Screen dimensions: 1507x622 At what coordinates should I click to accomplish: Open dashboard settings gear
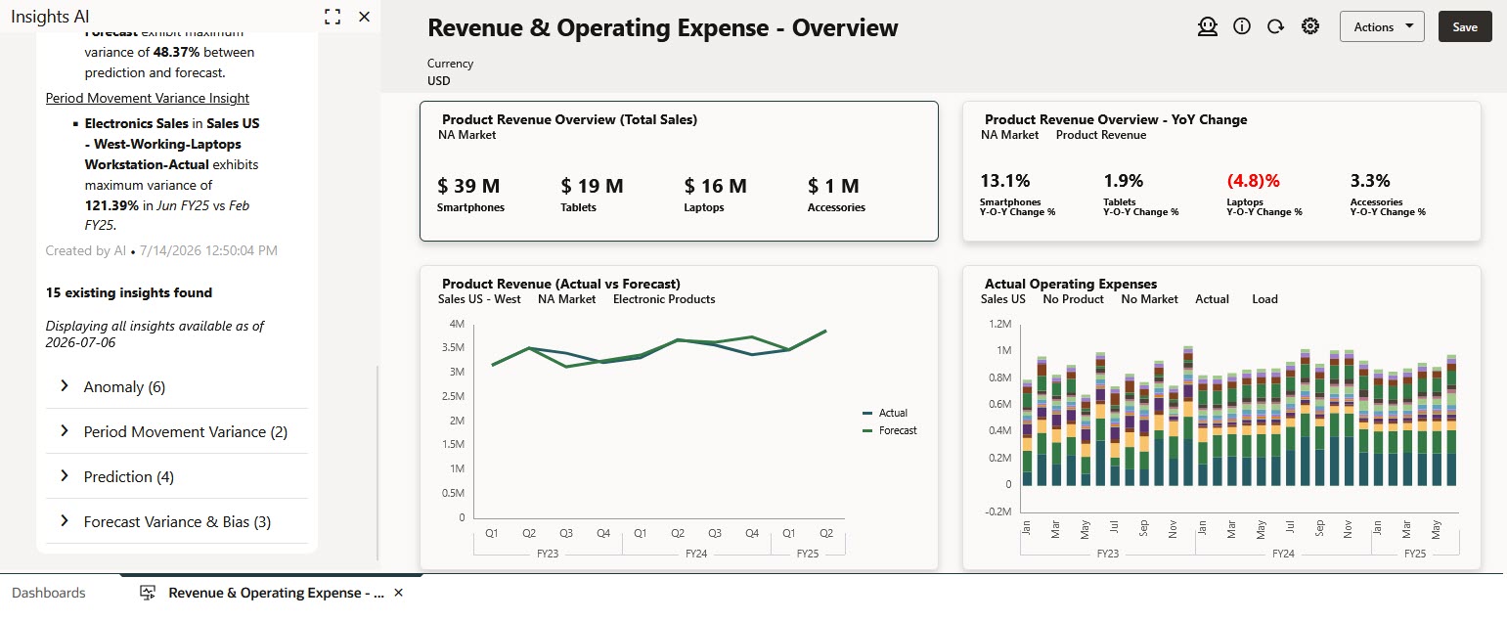tap(1310, 26)
